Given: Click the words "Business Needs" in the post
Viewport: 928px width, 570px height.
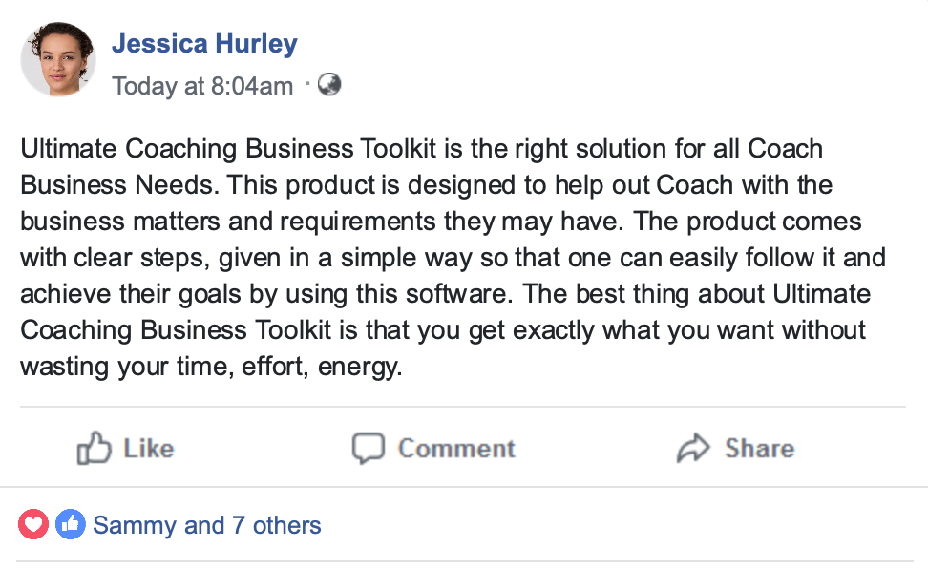Looking at the screenshot, I should [x=119, y=185].
